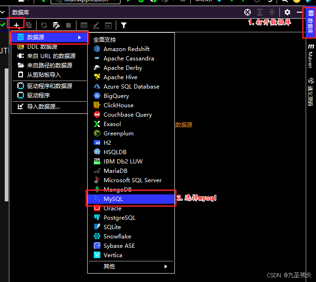Viewport: 316px width, 282px height.
Task: Click the collapse all icon in the panel header
Action: tap(272, 12)
